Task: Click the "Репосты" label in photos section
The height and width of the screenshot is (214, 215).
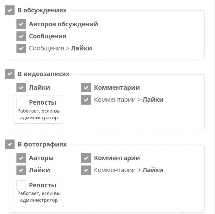Action: pyautogui.click(x=43, y=185)
